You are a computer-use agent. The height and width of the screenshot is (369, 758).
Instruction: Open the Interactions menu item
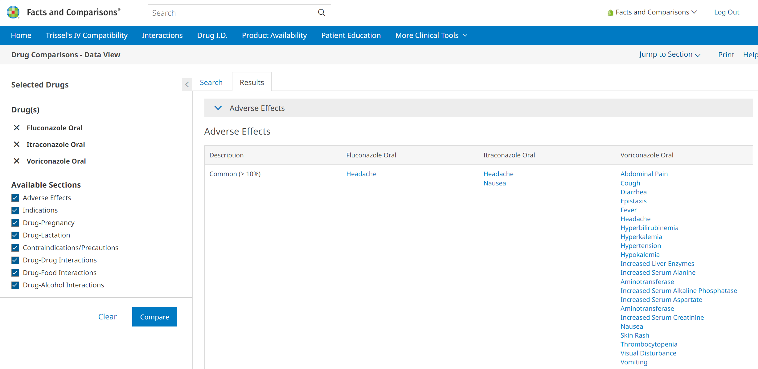click(x=162, y=35)
